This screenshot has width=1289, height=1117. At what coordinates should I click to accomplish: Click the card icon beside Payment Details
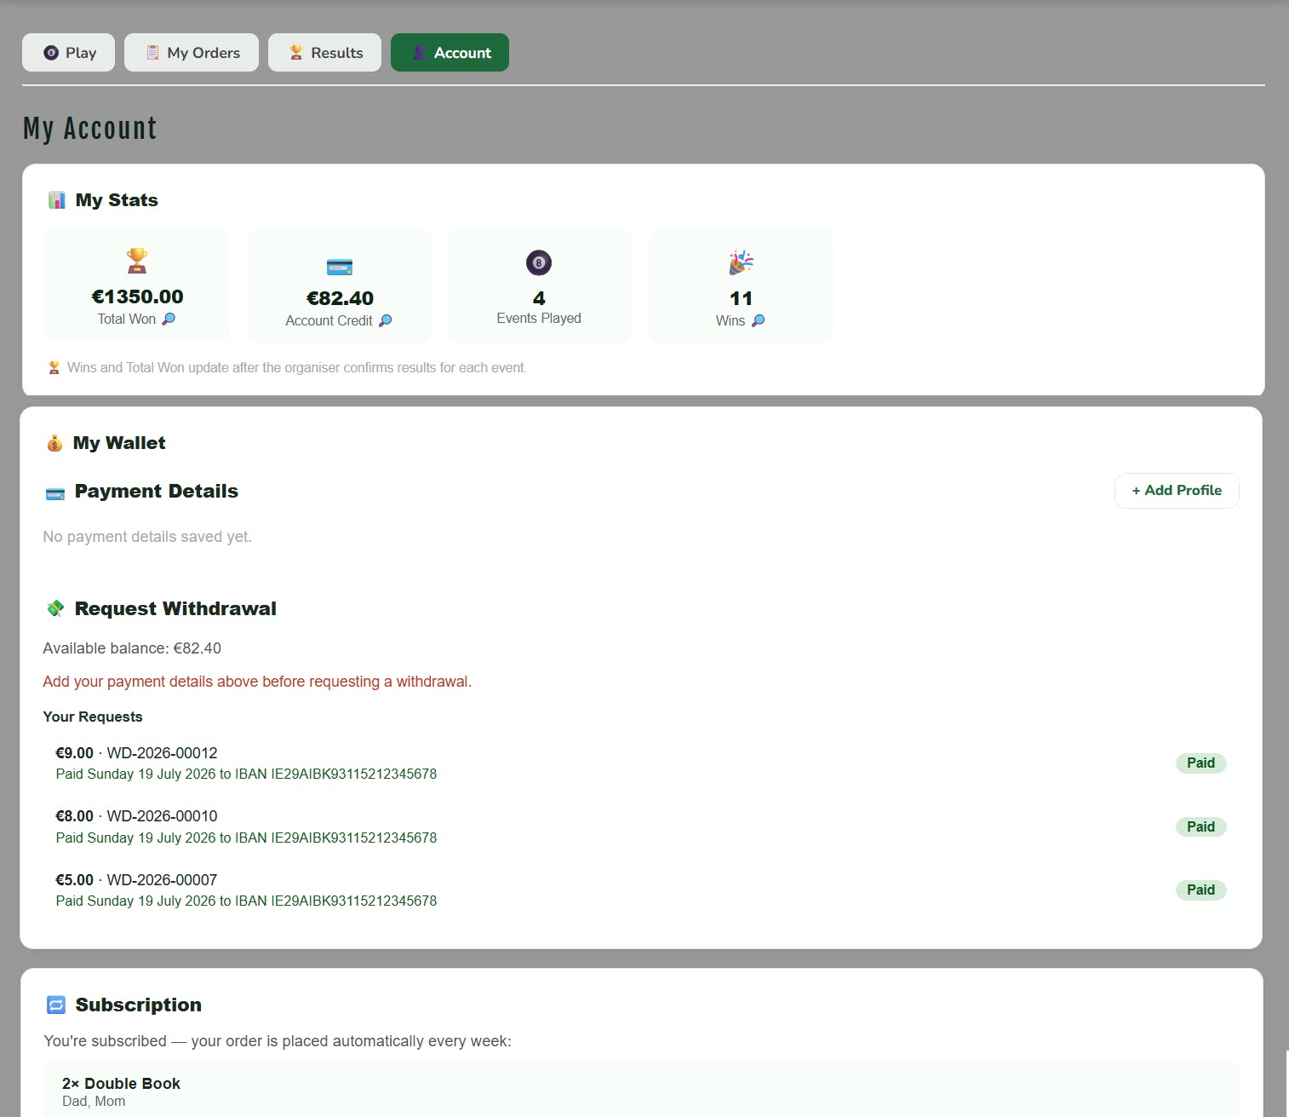(x=54, y=492)
